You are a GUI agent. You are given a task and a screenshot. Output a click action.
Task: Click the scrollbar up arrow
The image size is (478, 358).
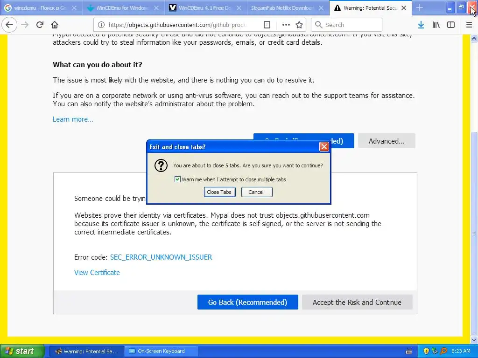474,38
